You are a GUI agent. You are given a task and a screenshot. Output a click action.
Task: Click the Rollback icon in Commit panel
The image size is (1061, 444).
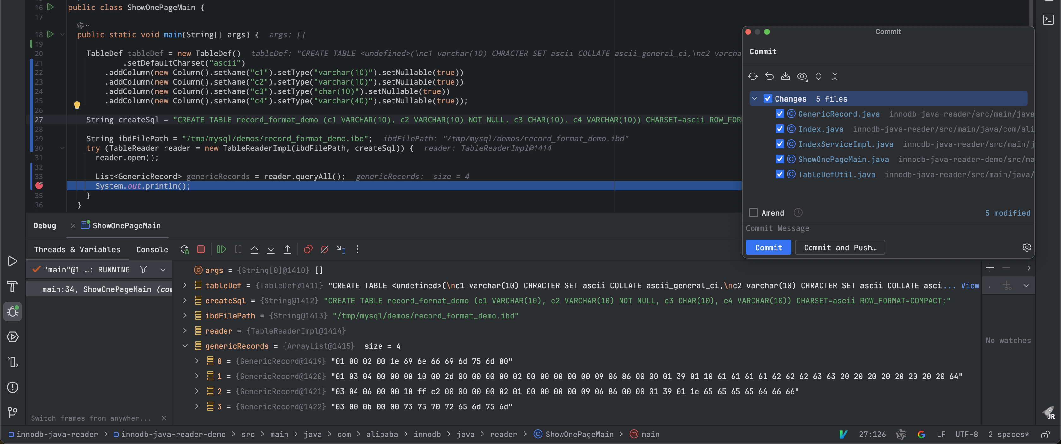click(x=769, y=77)
